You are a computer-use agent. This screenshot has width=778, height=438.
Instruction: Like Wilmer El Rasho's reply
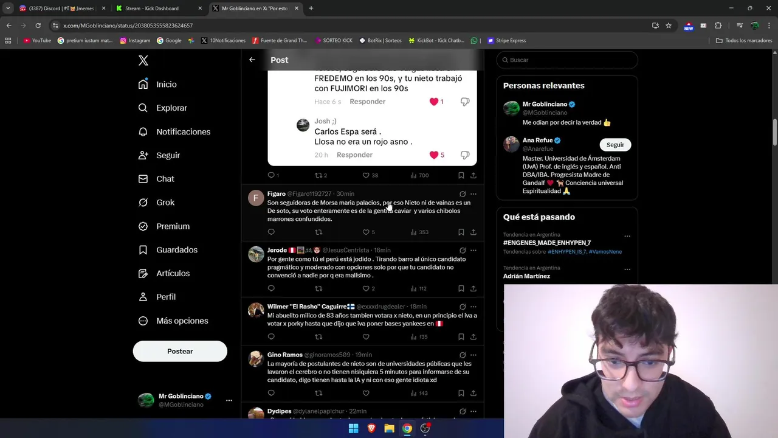[x=366, y=336]
